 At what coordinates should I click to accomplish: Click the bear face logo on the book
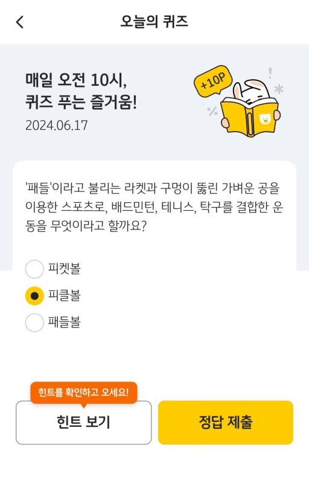265,118
